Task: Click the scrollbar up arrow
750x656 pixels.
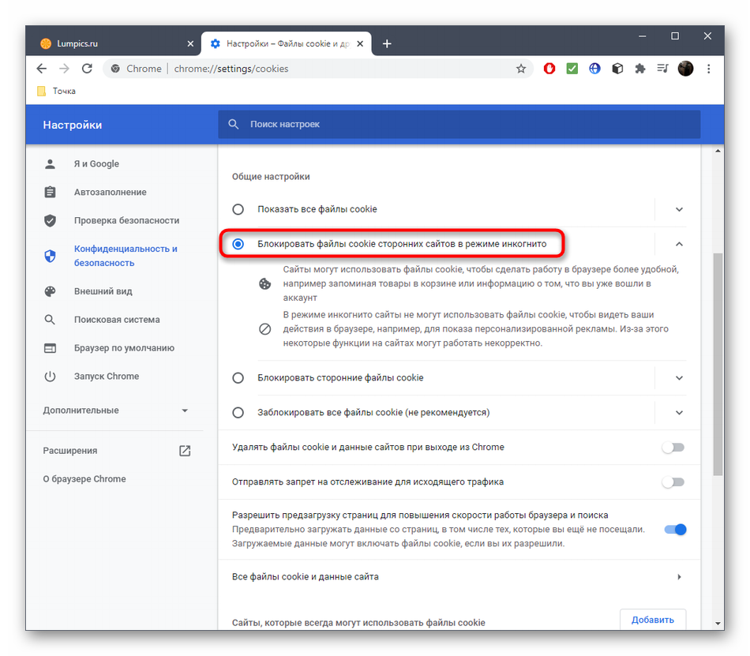Action: 718,151
